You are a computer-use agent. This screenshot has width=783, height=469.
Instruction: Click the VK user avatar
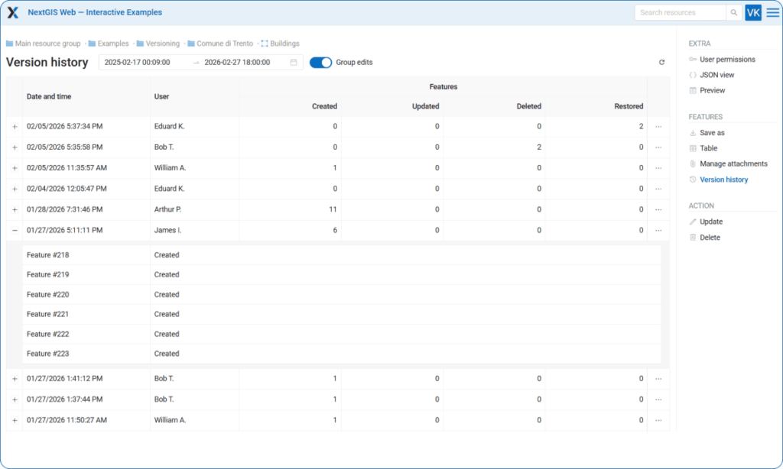click(x=753, y=13)
